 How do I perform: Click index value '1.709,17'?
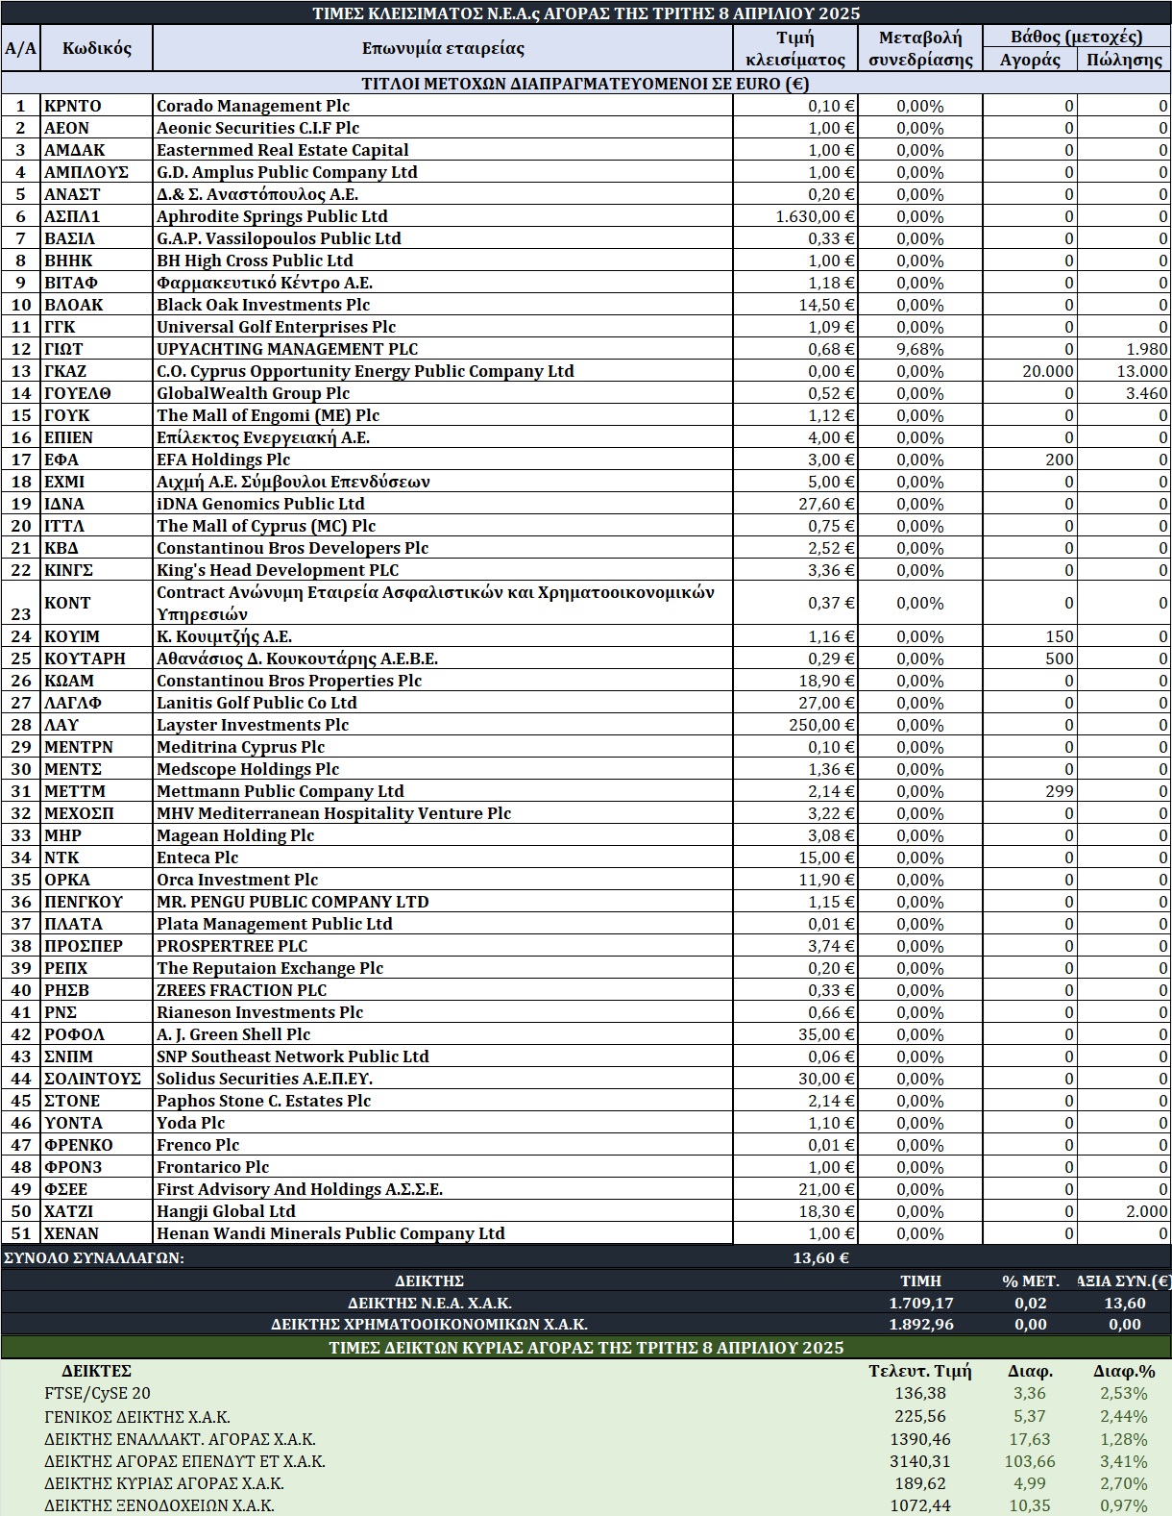coord(921,1303)
